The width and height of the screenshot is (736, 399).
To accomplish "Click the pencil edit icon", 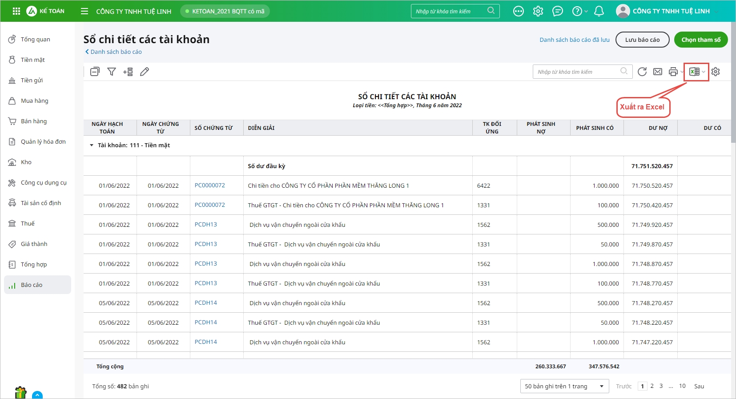I will click(145, 72).
